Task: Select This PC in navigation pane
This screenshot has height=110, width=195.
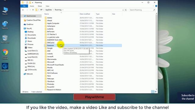Action: (28, 28)
